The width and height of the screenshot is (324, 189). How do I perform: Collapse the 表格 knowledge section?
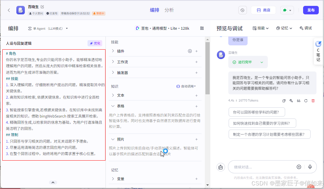click(x=113, y=106)
